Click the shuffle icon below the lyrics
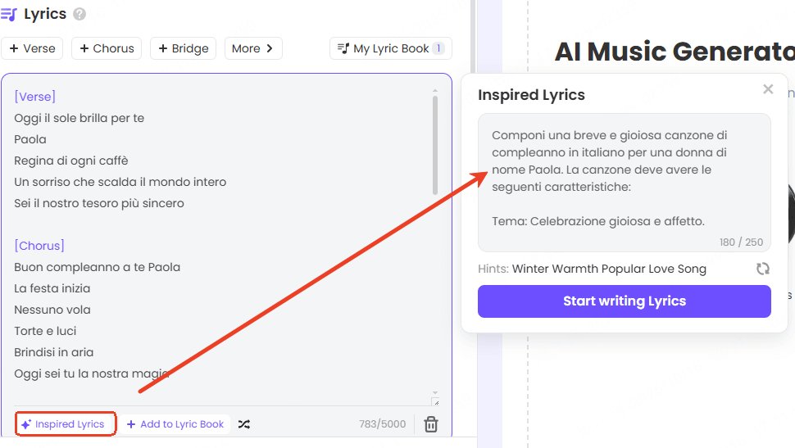Screen dimensions: 795x448 coord(244,424)
